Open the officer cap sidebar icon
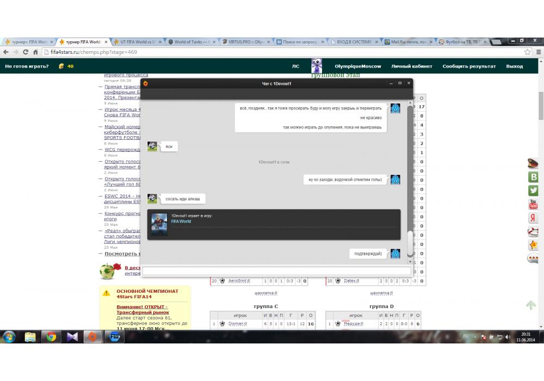 point(533,163)
